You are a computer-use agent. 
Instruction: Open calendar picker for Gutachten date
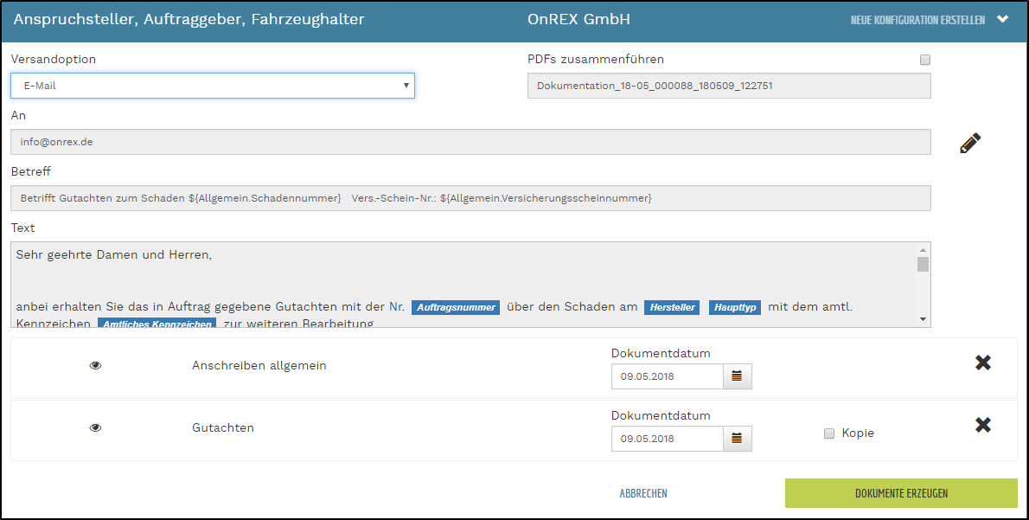[x=737, y=439]
